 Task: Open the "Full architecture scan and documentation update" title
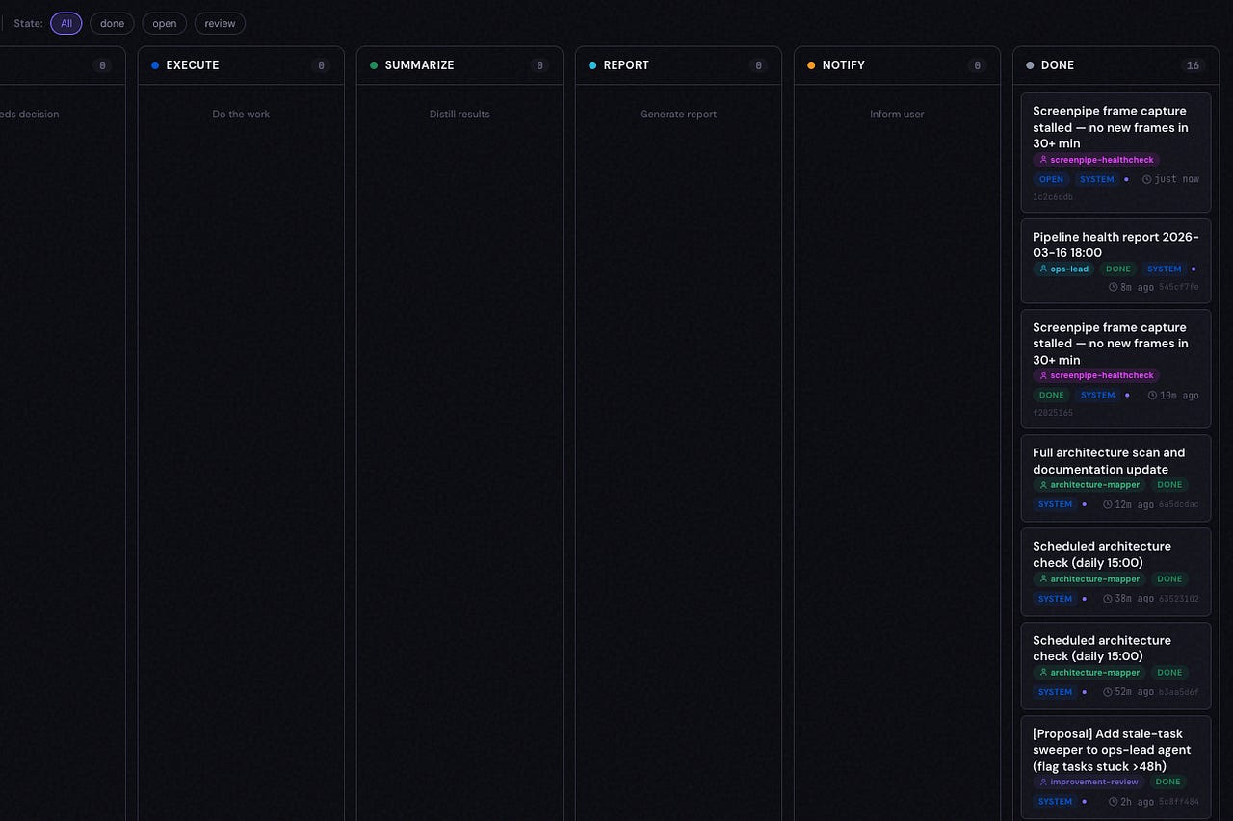pos(1109,461)
